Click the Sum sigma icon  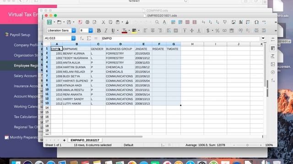pos(89,38)
